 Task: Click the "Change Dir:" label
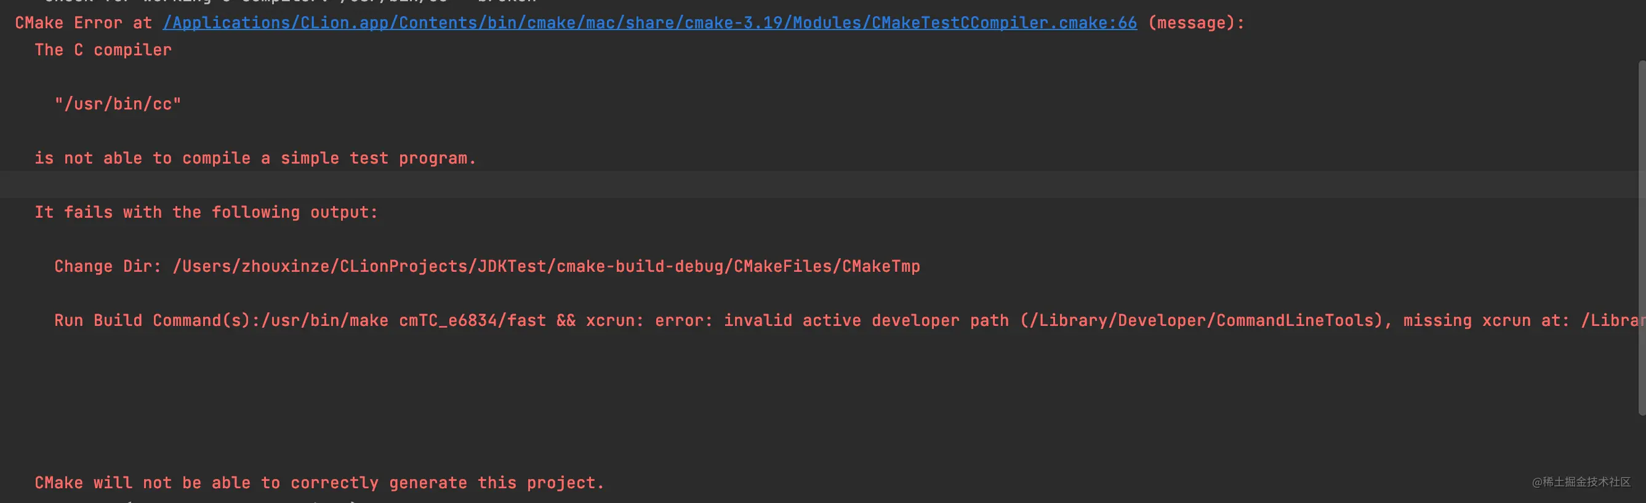pyautogui.click(x=108, y=266)
